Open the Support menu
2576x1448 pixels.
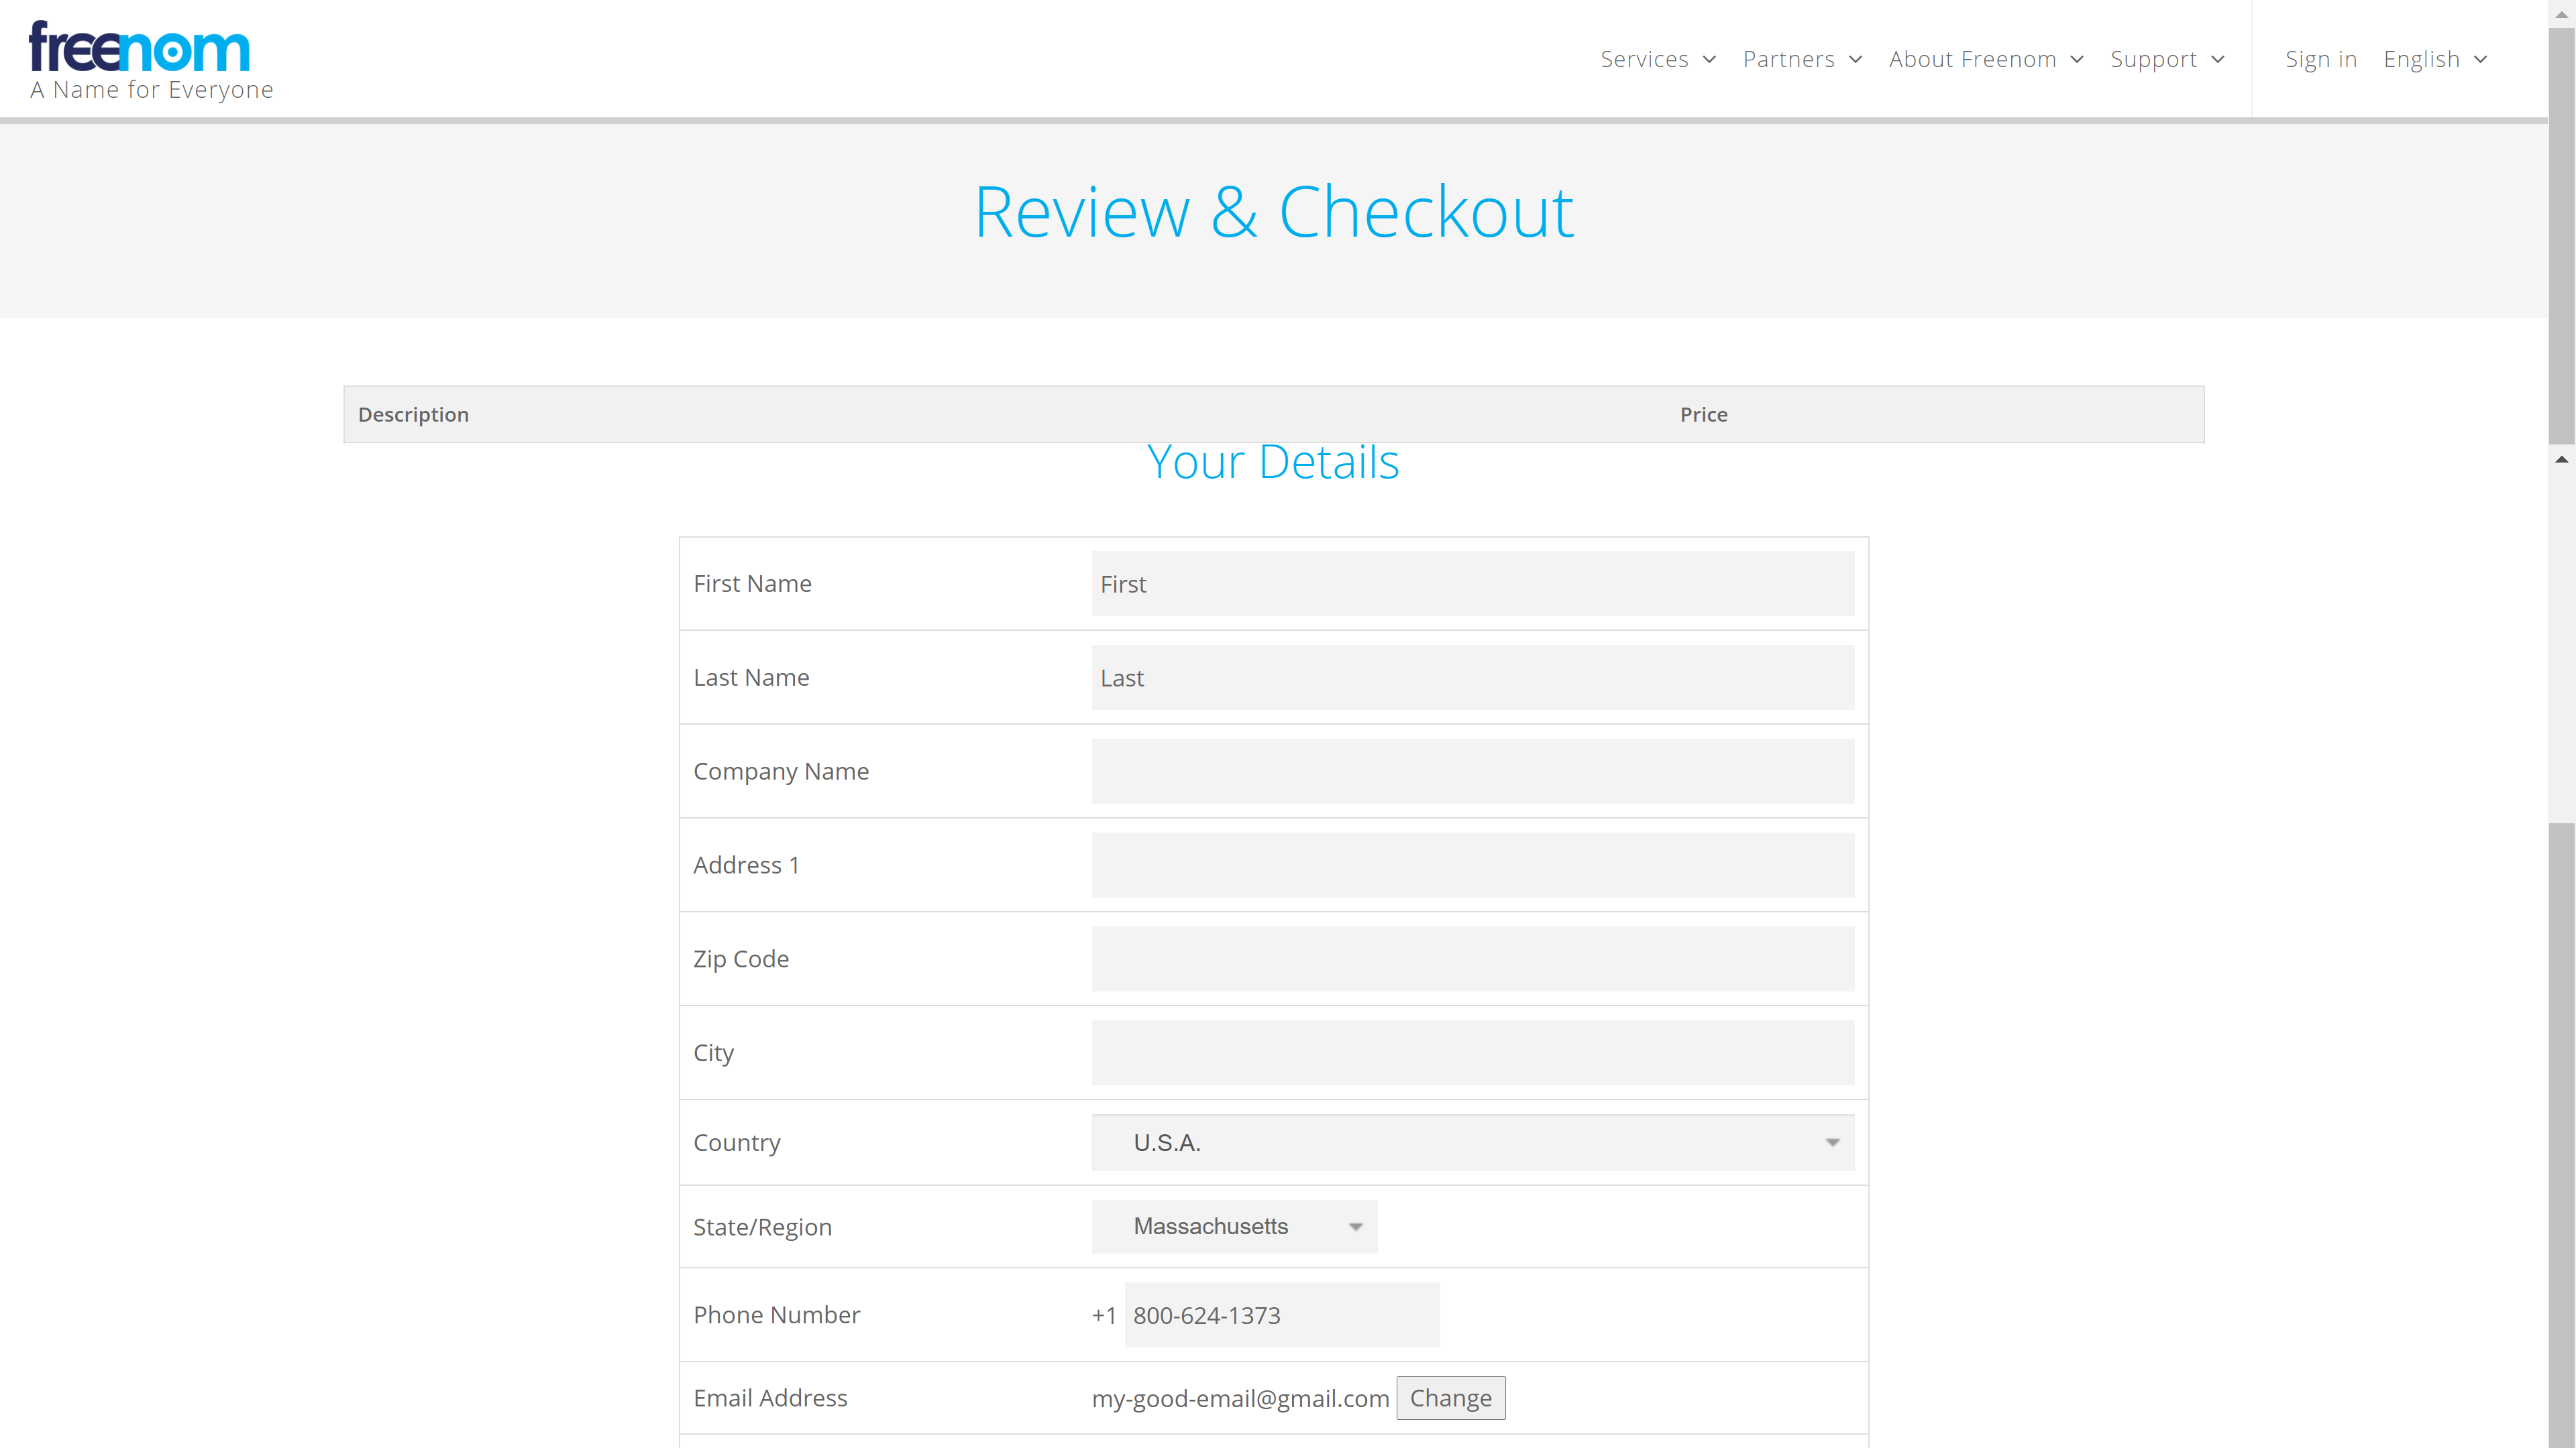click(2167, 60)
